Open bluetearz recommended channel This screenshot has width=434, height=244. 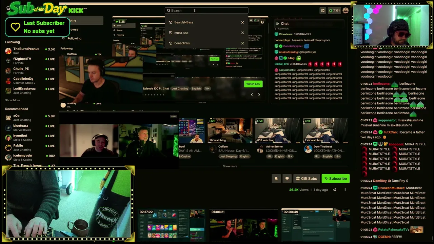[30, 127]
